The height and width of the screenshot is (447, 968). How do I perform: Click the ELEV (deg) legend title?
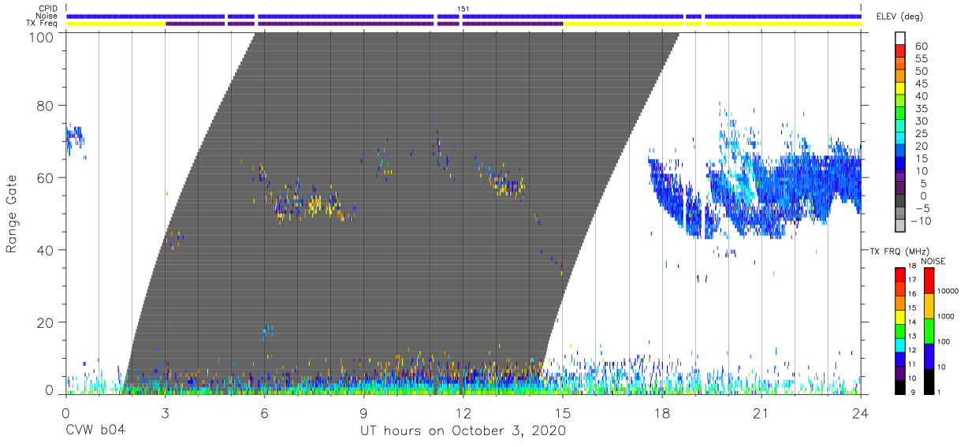point(901,17)
